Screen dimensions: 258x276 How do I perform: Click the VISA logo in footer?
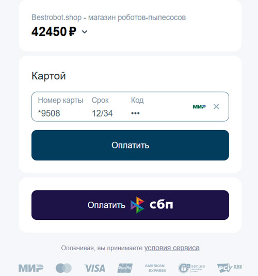click(94, 268)
